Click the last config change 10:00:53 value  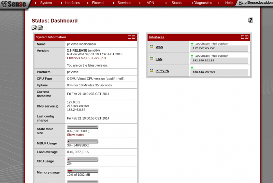[88, 118]
